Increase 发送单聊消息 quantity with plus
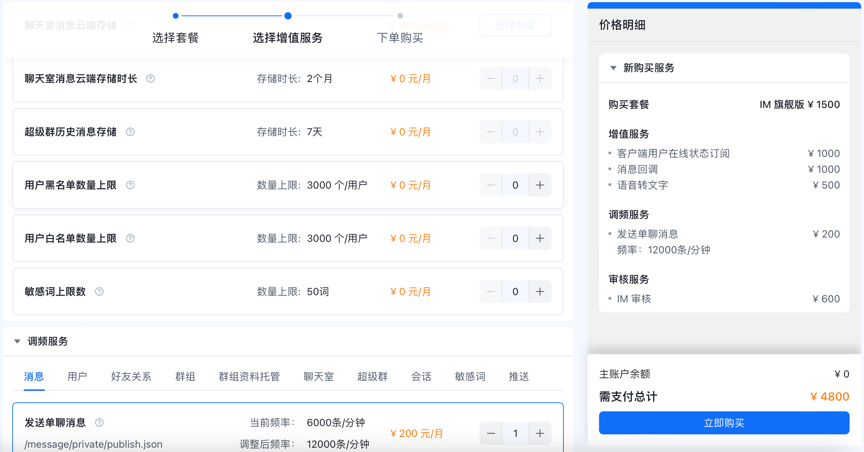Image resolution: width=864 pixels, height=452 pixels. point(540,433)
